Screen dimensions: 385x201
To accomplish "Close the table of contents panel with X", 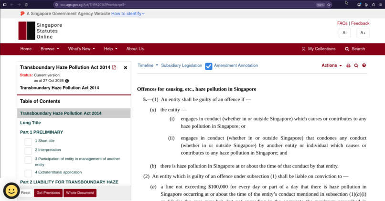I will (x=126, y=67).
